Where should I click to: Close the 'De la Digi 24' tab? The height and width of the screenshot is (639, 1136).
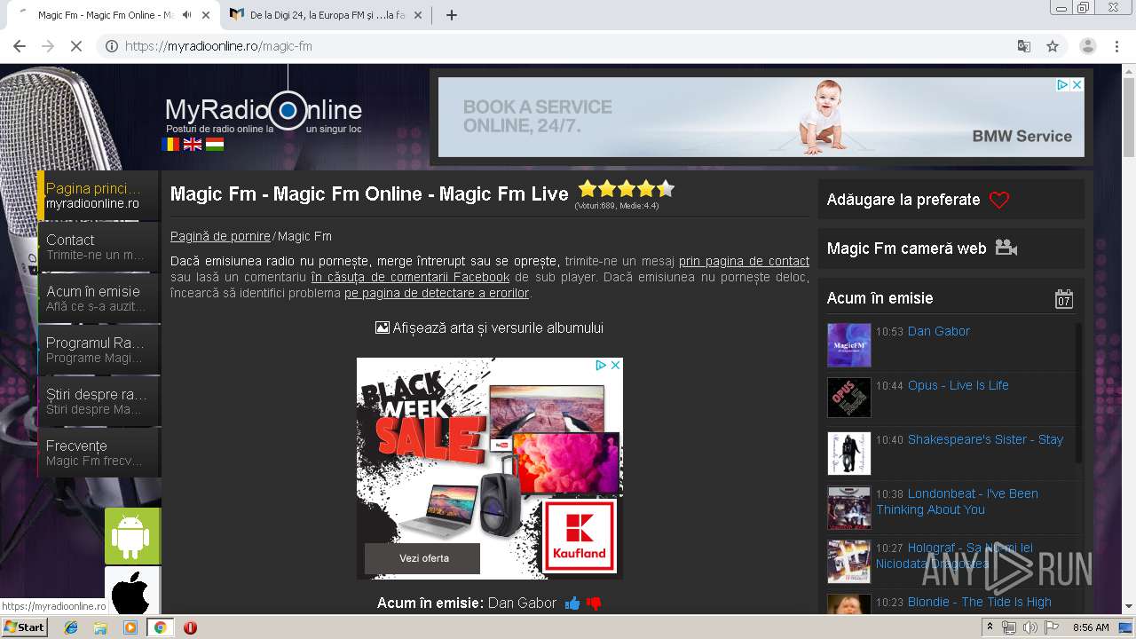point(417,15)
